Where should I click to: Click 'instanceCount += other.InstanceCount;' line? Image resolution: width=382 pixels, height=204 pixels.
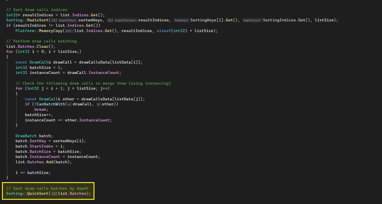coord(68,120)
